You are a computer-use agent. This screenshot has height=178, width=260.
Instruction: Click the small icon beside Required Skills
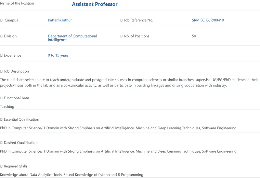point(1,166)
